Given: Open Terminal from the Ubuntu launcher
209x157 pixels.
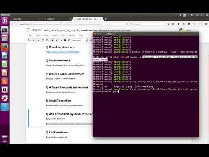Looking at the screenshot, I should (5, 30).
